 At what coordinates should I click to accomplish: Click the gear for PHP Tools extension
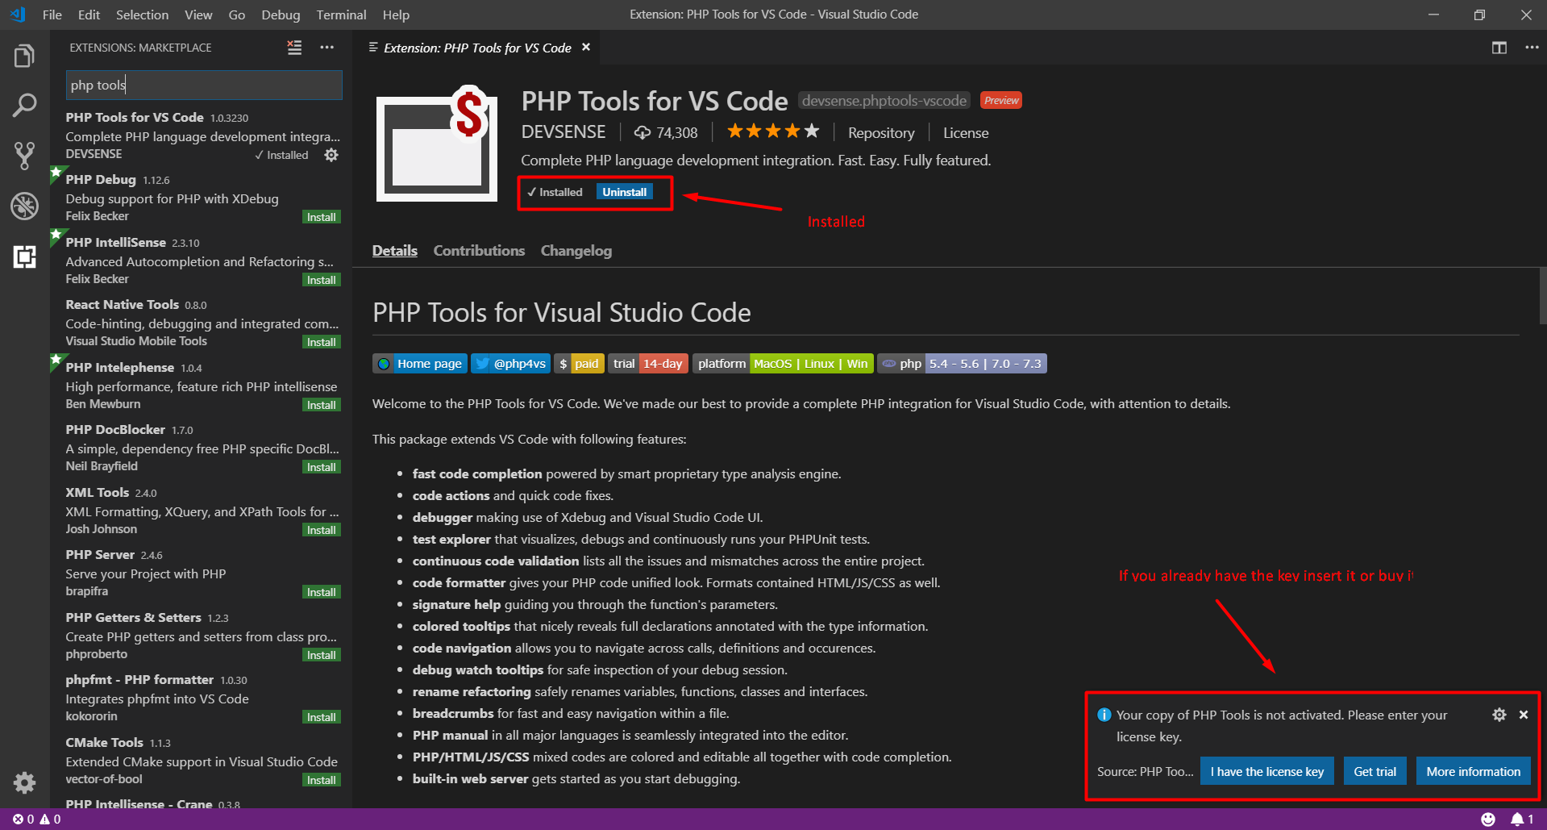pos(331,155)
